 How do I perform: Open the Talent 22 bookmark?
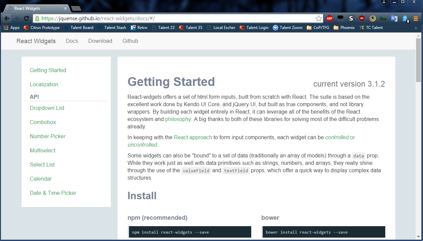pos(163,28)
